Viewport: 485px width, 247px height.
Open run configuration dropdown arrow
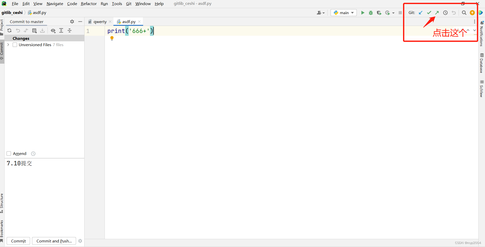(394, 12)
